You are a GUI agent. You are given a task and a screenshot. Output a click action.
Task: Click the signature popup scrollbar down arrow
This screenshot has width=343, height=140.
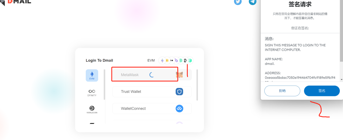click(342, 80)
